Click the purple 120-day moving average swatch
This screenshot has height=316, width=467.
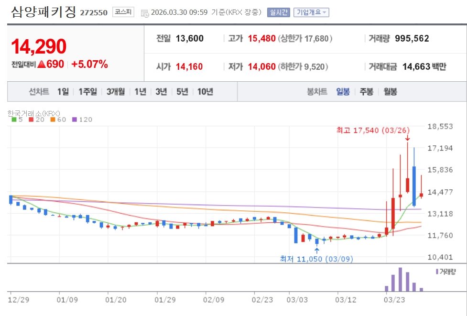pyautogui.click(x=75, y=120)
